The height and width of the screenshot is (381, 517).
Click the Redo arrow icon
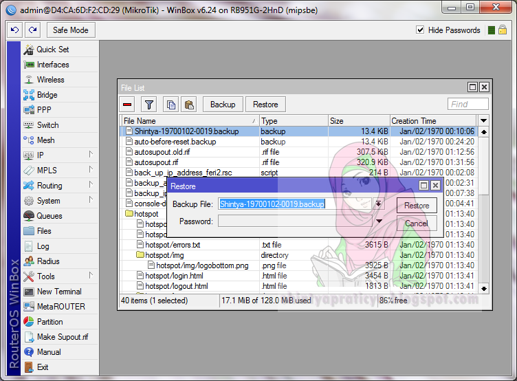[32, 30]
